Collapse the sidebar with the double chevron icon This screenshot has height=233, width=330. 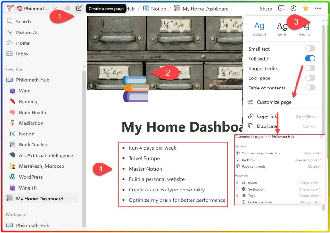click(68, 8)
